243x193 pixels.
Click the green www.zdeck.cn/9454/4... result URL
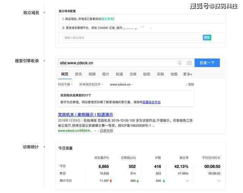75,131
